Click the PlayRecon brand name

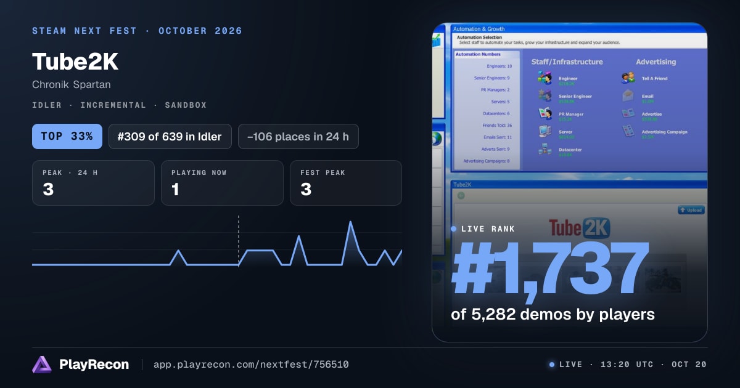94,365
